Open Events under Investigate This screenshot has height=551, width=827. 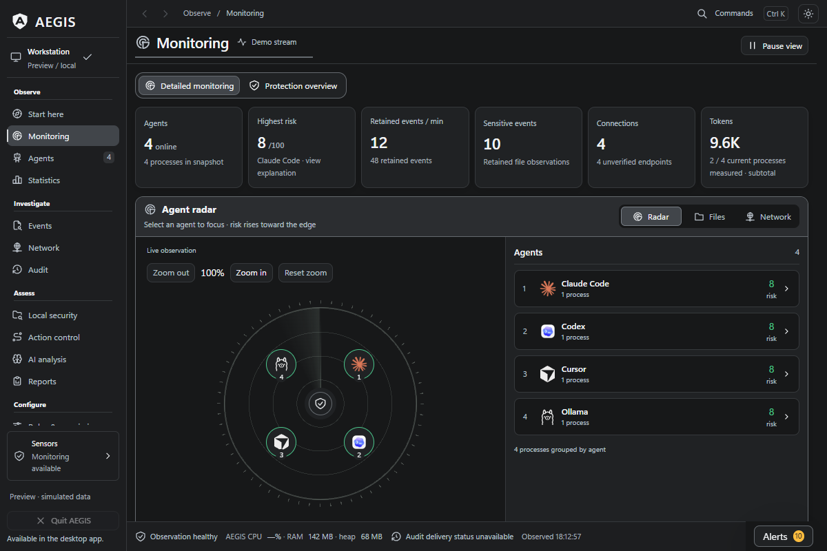pos(63,226)
